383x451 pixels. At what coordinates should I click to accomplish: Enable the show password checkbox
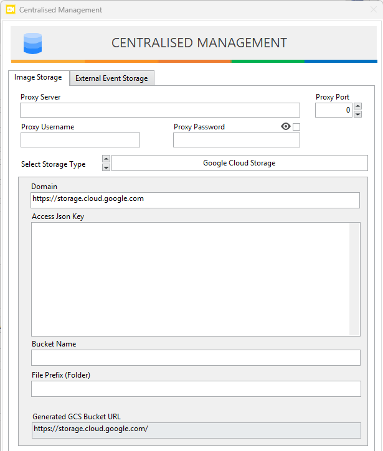pos(296,127)
